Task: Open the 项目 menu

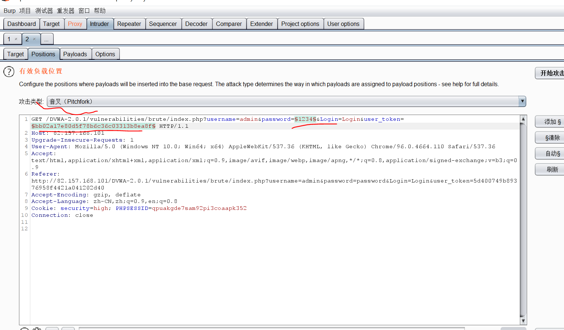Action: (25, 11)
